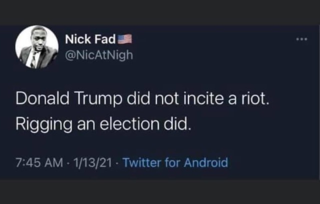Click the black bar below the tweet

pos(160,192)
